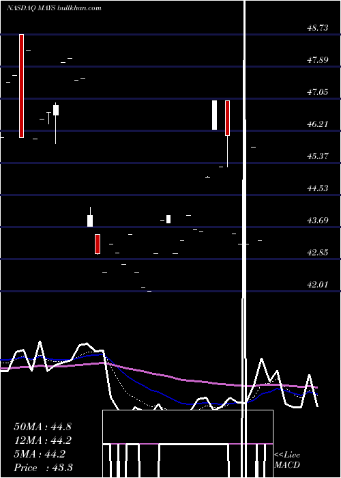This screenshot has width=341, height=478.
Task: Click the 47.89 price axis label
Action: [318, 60]
